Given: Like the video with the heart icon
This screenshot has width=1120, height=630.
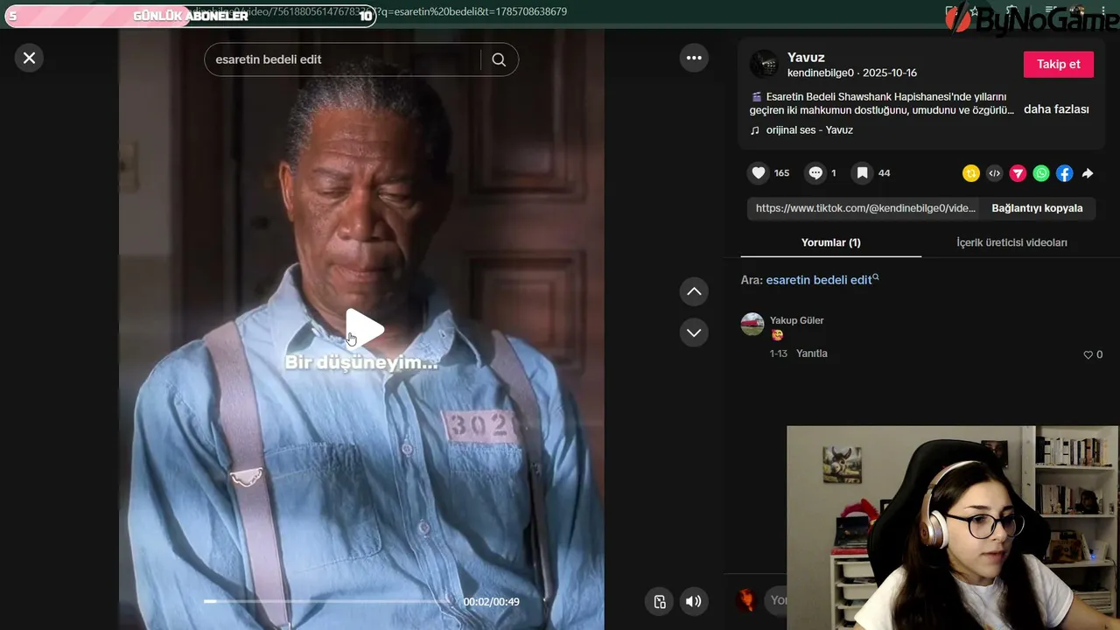Looking at the screenshot, I should tap(759, 173).
